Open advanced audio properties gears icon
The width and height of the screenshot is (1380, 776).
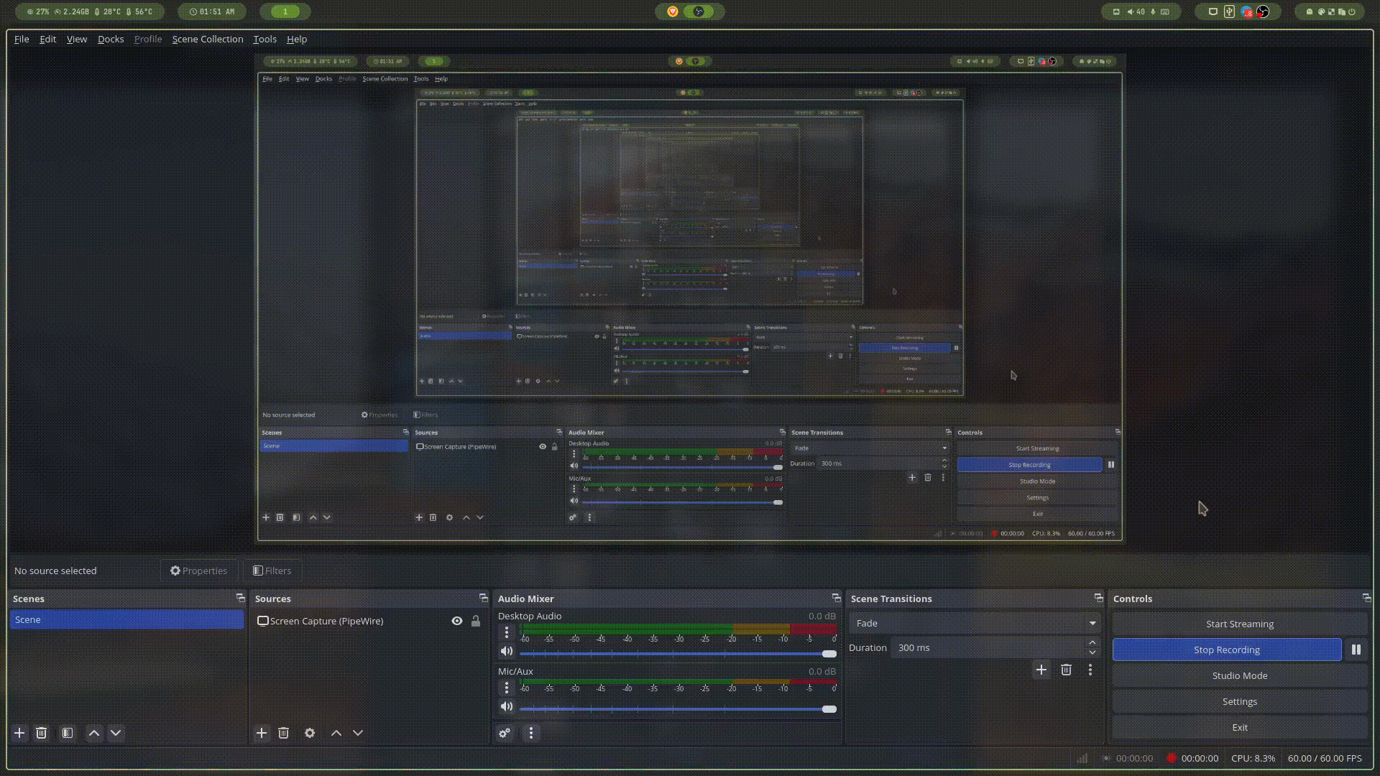pos(505,733)
